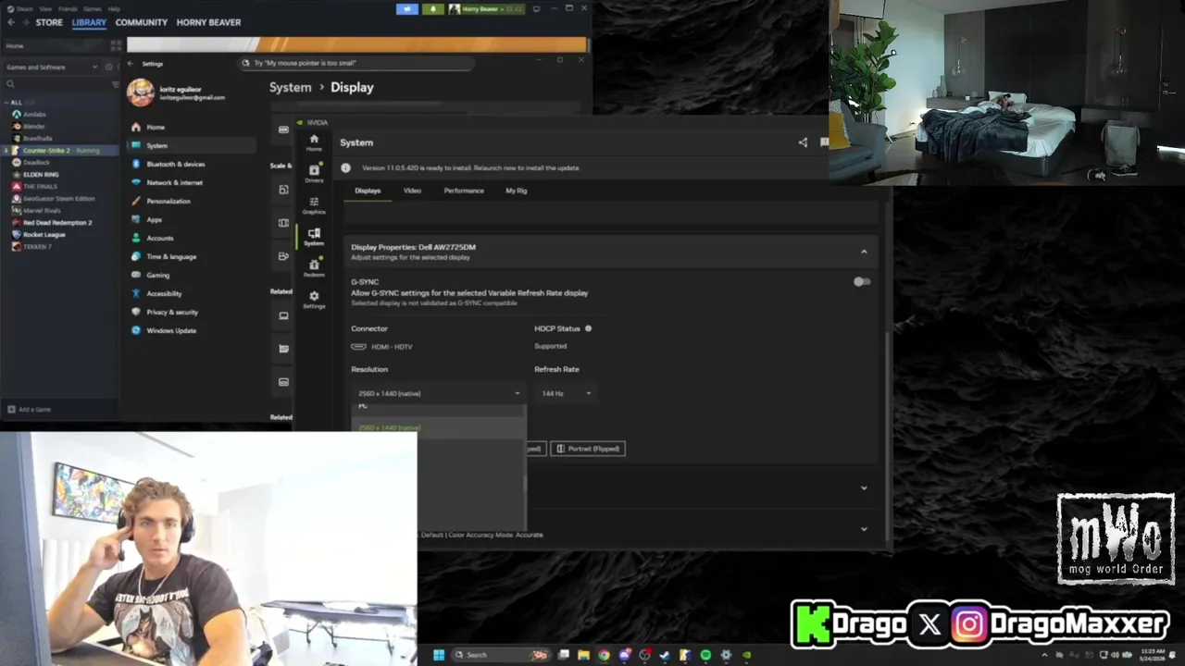This screenshot has width=1185, height=666.
Task: Click Add a Game in Steam
Action: [29, 409]
